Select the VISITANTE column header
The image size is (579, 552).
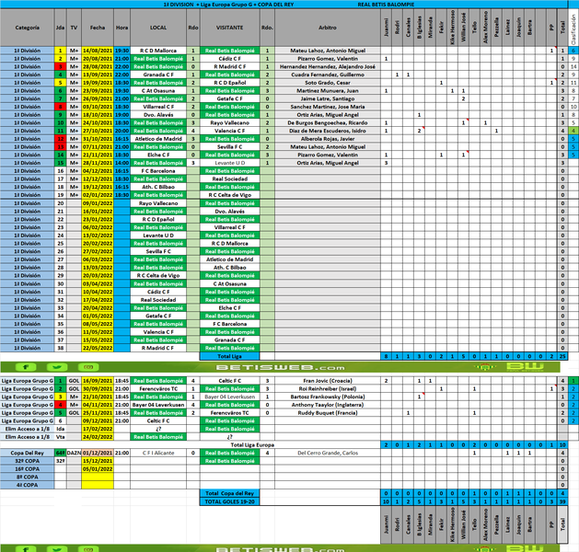(230, 28)
